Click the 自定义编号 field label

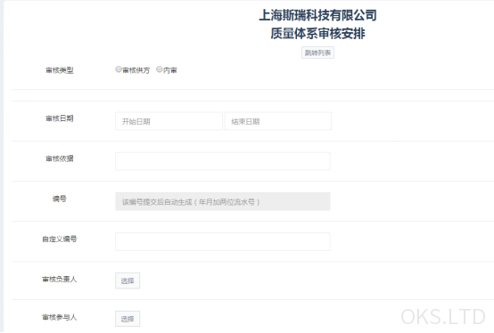[x=59, y=239]
